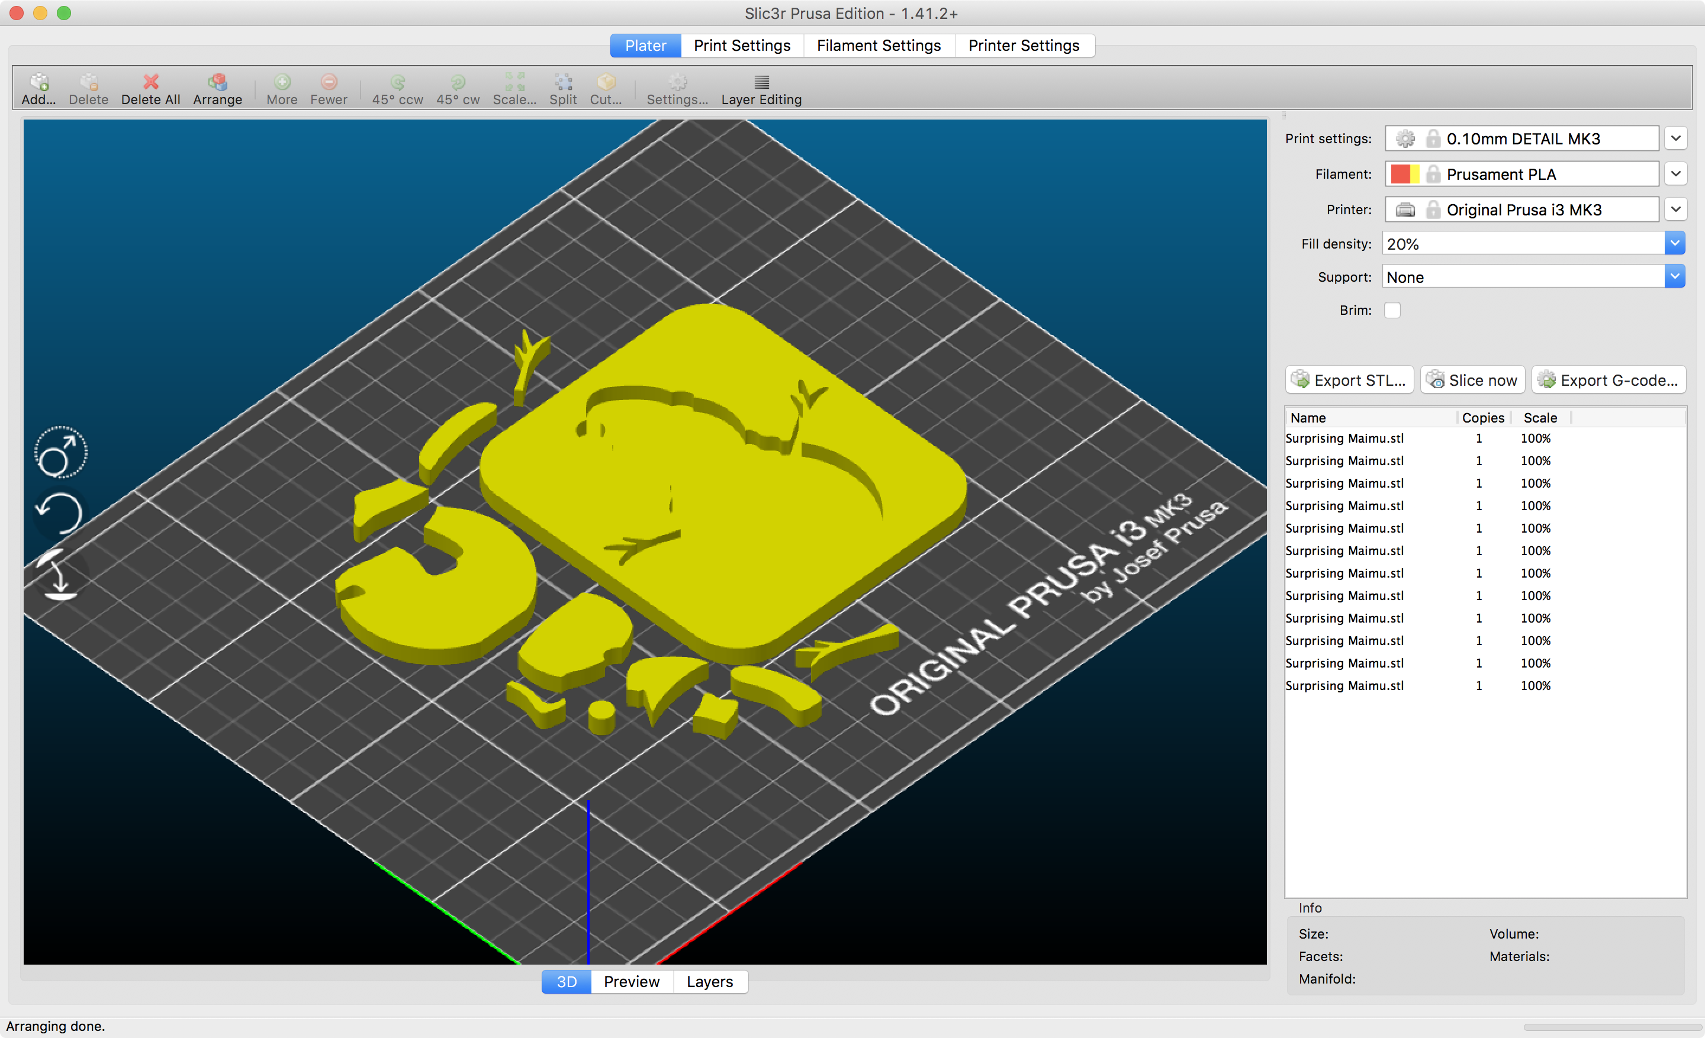1705x1038 pixels.
Task: Select the rotate gizmo in the 3D view
Action: (x=60, y=453)
